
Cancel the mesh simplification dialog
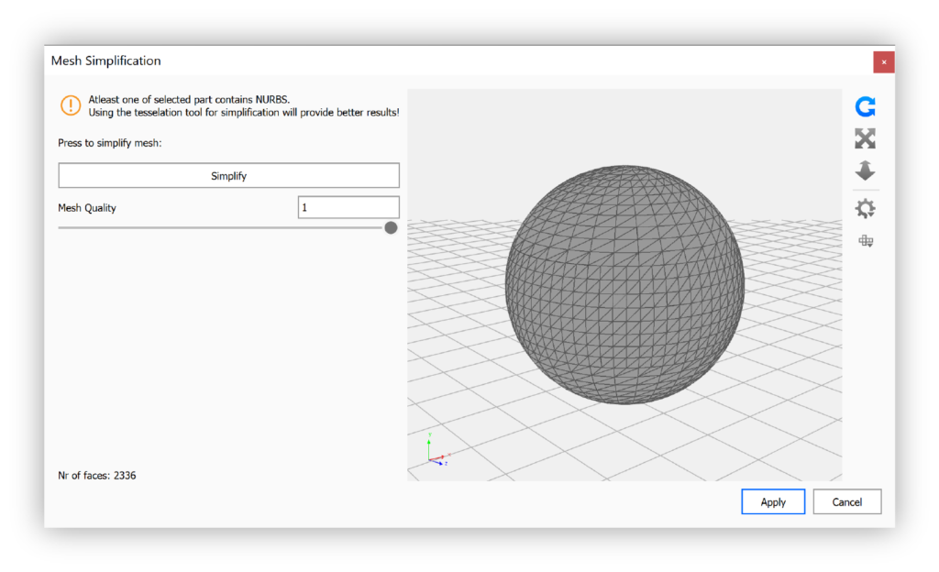[846, 501]
